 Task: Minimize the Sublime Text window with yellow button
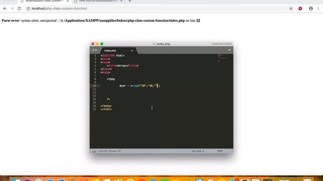pos(97,44)
